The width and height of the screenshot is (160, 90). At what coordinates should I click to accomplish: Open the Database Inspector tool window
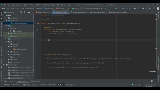click(30, 85)
